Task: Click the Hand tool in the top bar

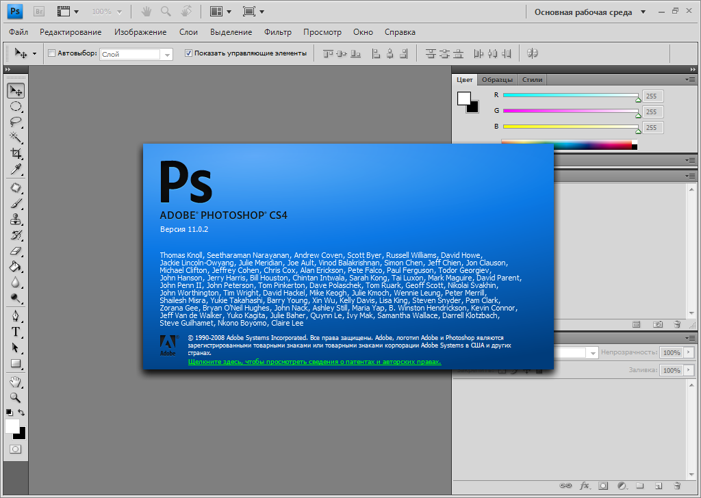Action: tap(146, 12)
